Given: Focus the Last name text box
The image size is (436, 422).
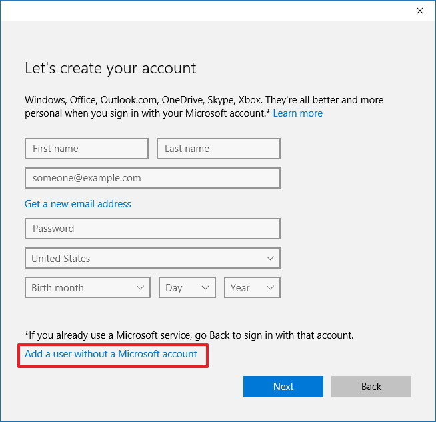Looking at the screenshot, I should (x=218, y=149).
